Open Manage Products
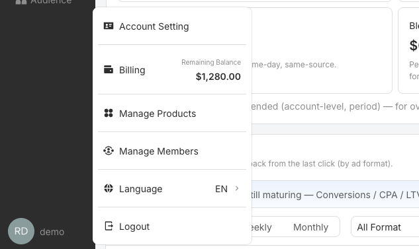419x249 pixels. pos(172,114)
